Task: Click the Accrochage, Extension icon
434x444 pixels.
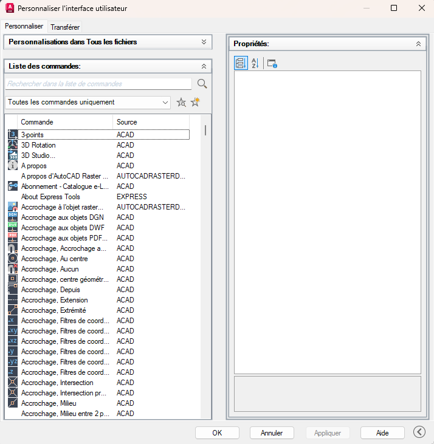Action: pos(13,300)
